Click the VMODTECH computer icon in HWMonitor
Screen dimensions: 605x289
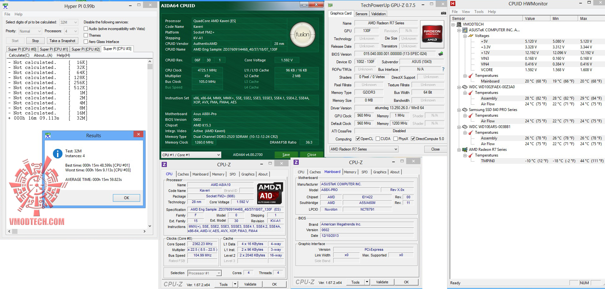coord(459,24)
